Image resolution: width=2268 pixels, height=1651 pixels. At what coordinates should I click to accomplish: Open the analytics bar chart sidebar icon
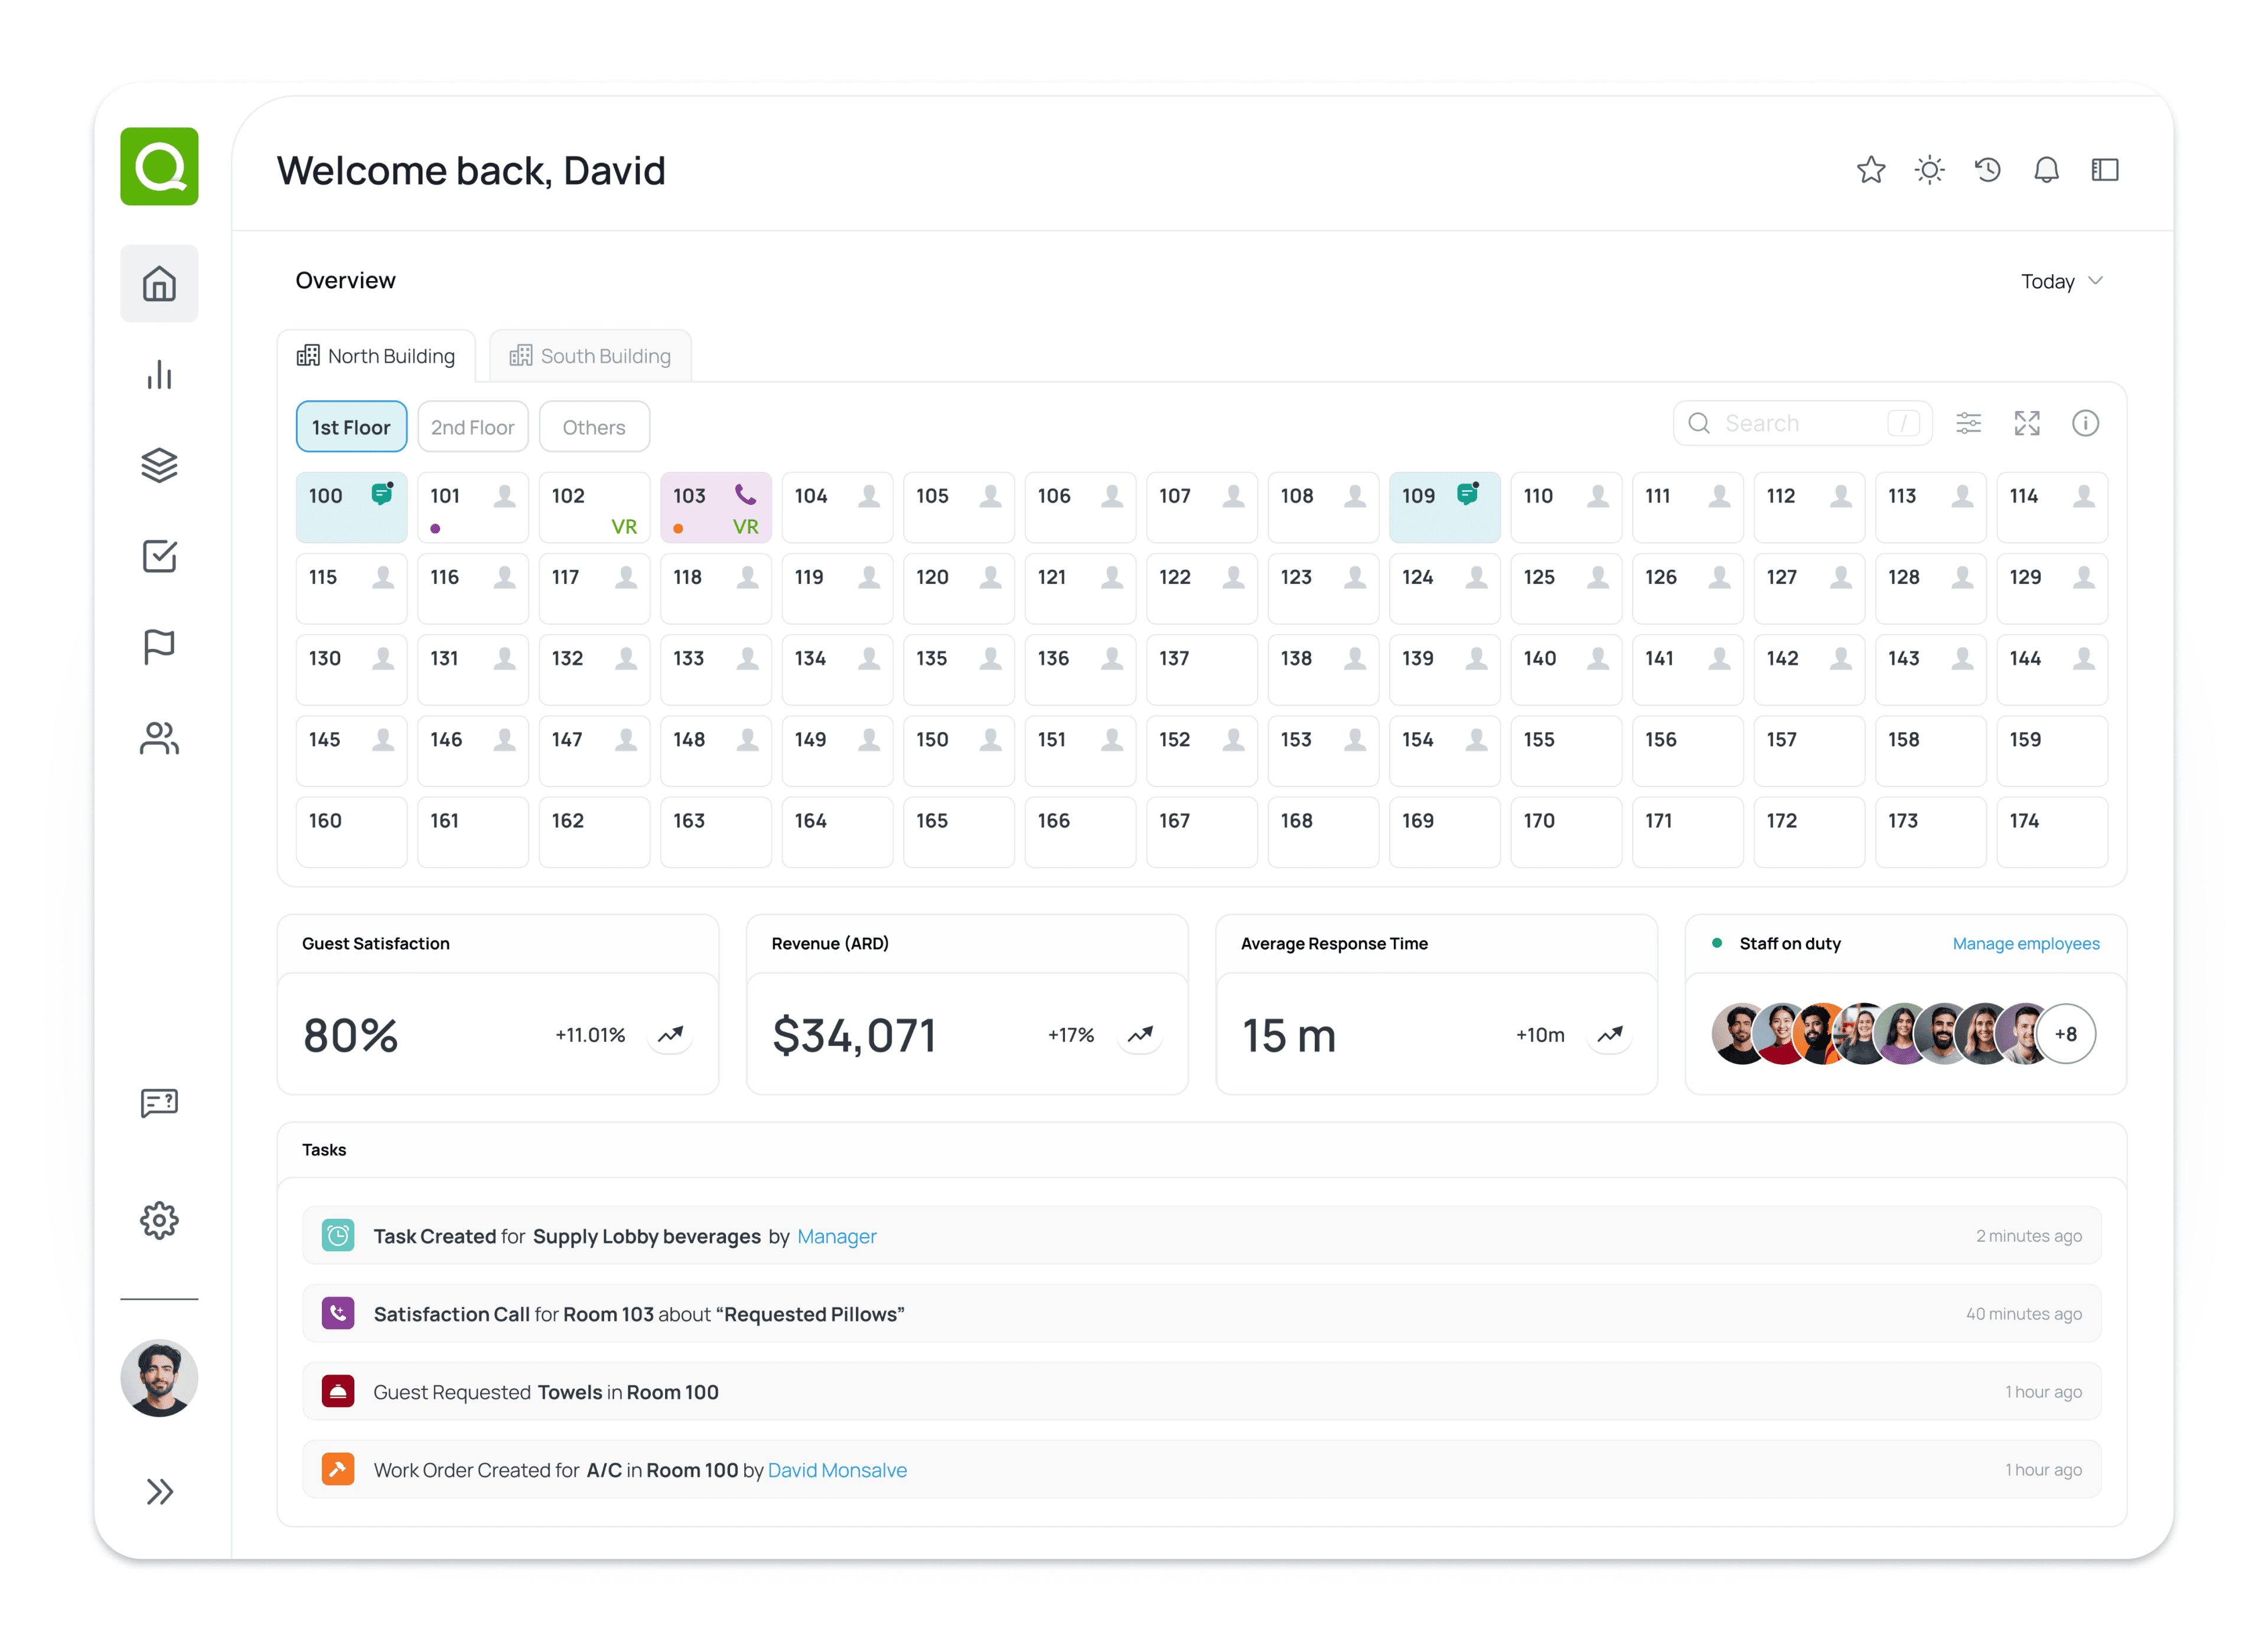159,375
